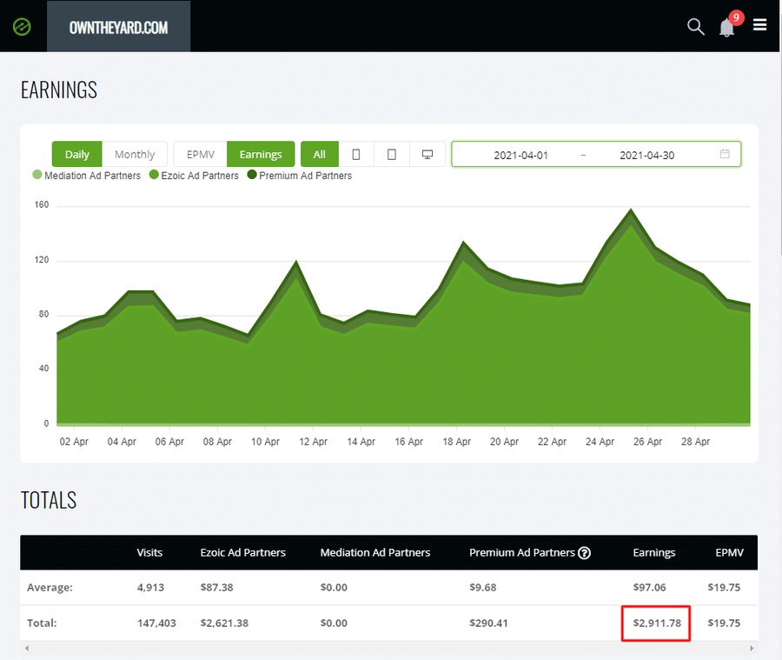Click the Visits column header
Image resolution: width=782 pixels, height=660 pixels.
pyautogui.click(x=149, y=553)
